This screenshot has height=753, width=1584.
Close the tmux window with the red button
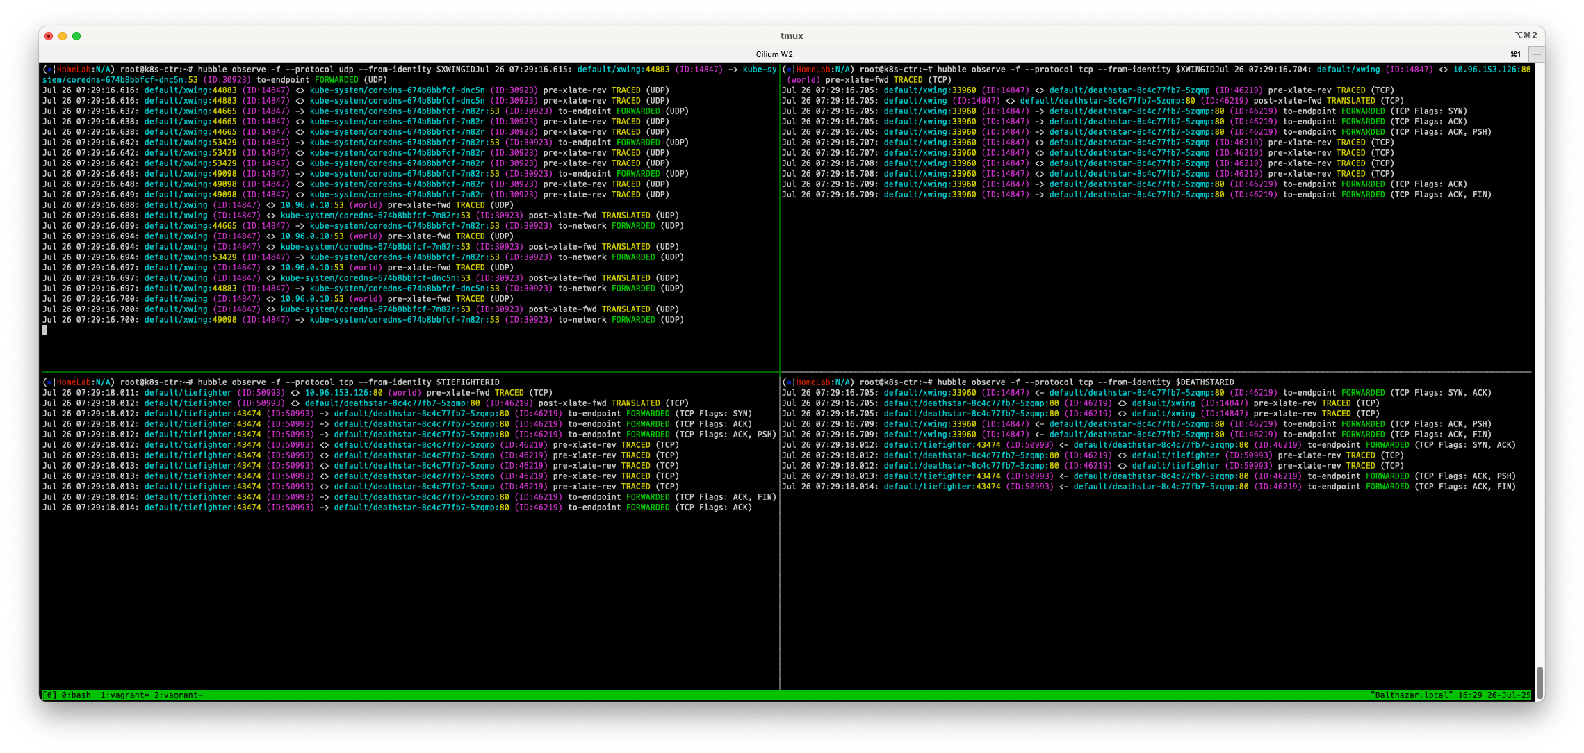click(x=49, y=36)
